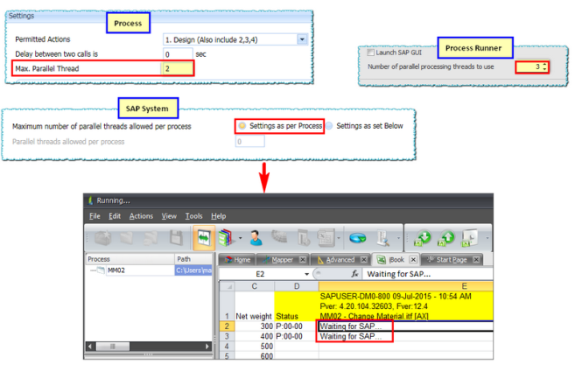Screen dimensions: 575x365
Task: Open the Tools menu
Action: tap(193, 216)
